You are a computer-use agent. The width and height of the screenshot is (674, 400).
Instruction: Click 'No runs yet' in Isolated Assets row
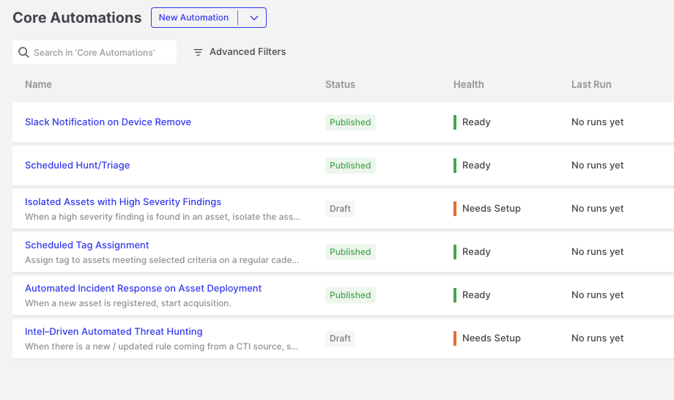tap(598, 209)
